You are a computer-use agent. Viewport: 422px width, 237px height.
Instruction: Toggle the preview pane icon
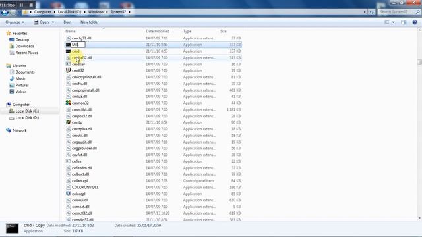pos(404,22)
